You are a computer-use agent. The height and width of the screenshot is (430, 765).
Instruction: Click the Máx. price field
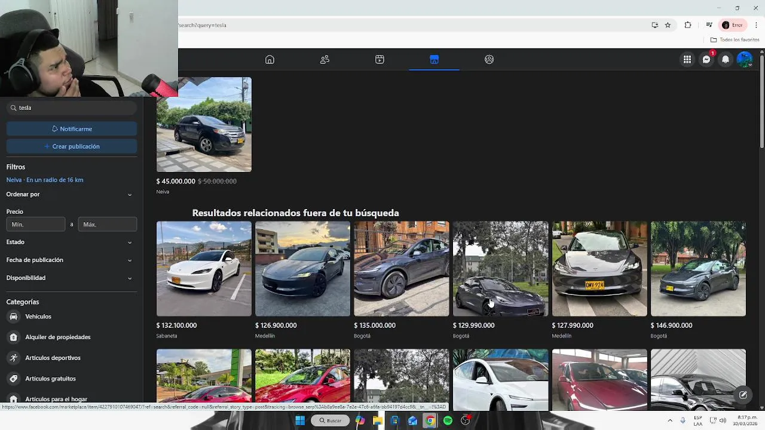(108, 225)
